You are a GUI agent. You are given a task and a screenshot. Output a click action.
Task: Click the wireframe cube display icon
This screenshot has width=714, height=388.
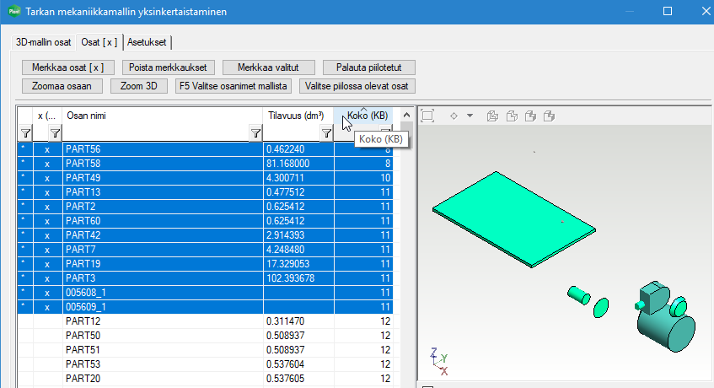point(493,116)
